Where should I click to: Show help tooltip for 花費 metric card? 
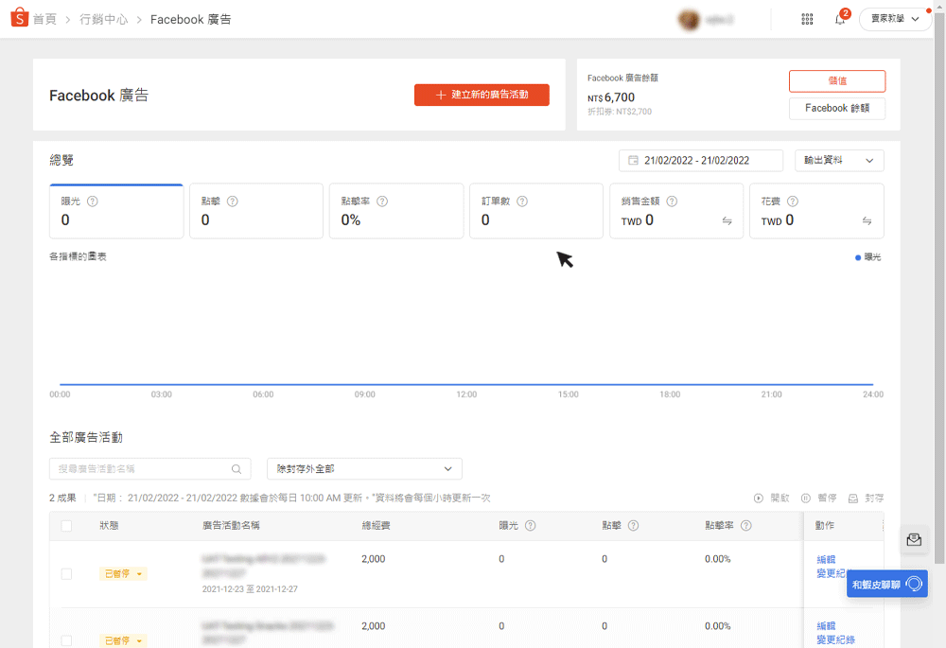[x=793, y=201]
